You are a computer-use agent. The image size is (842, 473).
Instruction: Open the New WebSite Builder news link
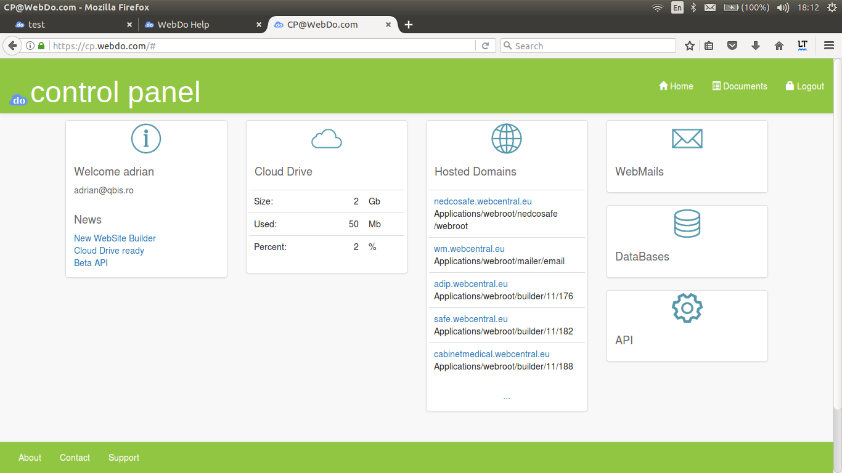point(115,238)
